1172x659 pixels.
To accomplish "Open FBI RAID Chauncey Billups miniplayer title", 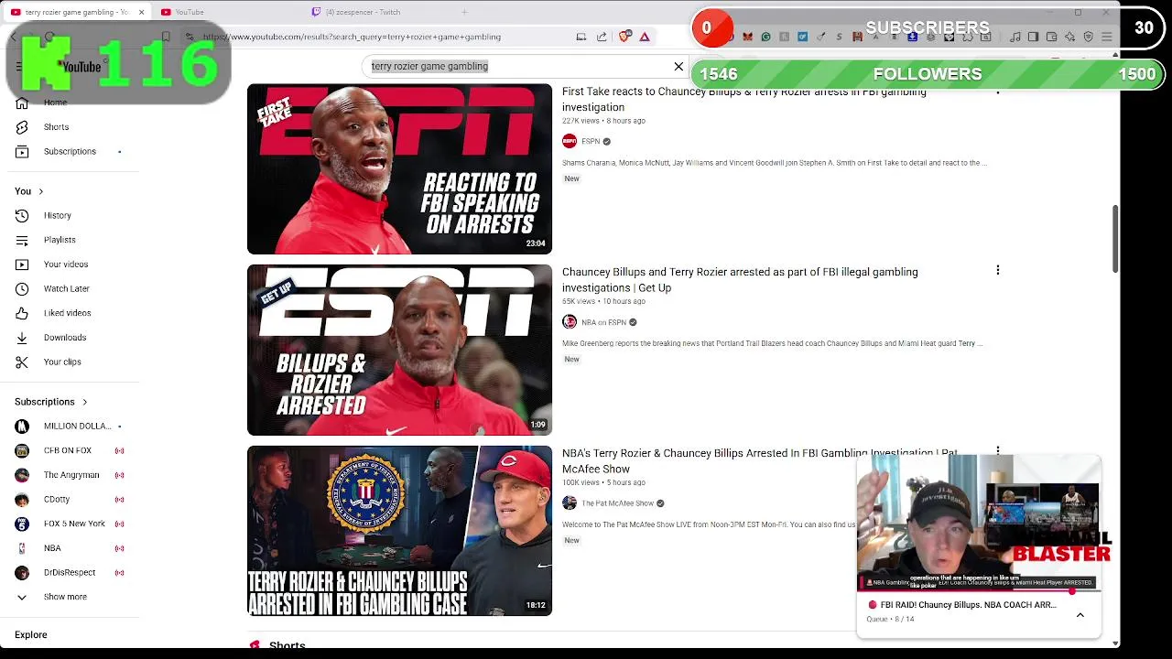I will click(x=968, y=605).
